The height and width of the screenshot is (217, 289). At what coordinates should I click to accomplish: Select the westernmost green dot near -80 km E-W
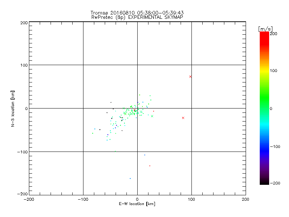(x=92, y=133)
